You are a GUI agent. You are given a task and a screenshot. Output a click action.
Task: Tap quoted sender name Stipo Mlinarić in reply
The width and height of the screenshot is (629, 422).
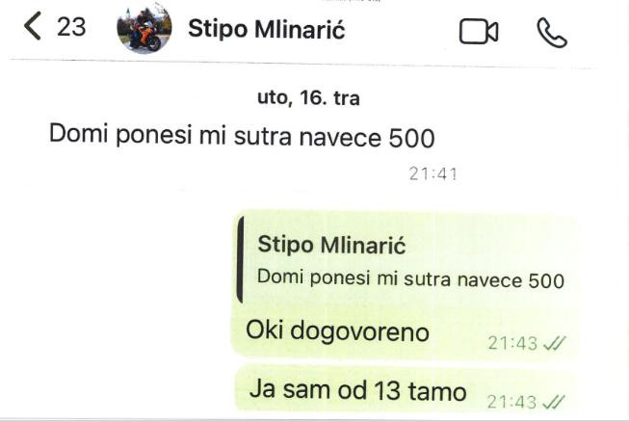[331, 245]
